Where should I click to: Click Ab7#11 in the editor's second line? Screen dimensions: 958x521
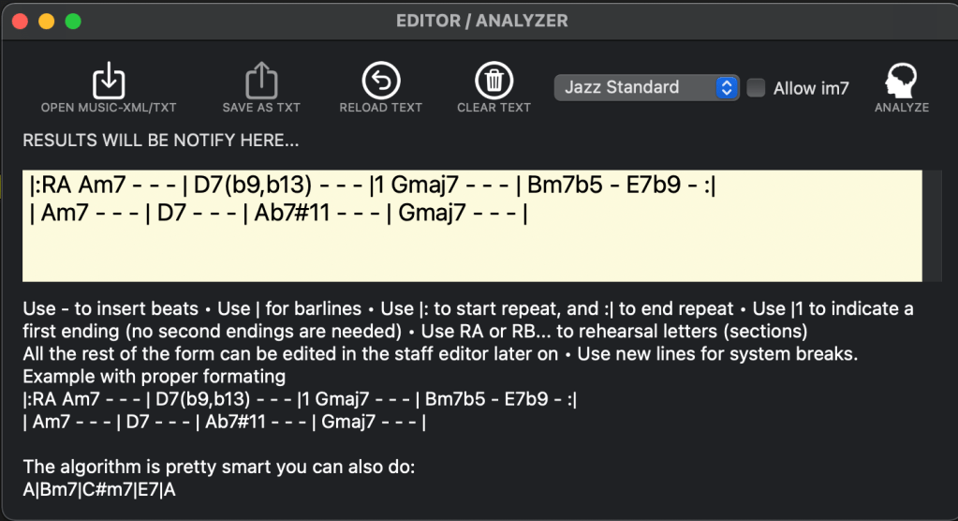coord(288,214)
